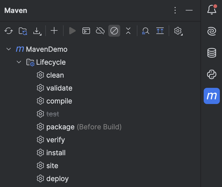Image resolution: width=222 pixels, height=187 pixels.
Task: Open the Database tool window
Action: point(212,53)
